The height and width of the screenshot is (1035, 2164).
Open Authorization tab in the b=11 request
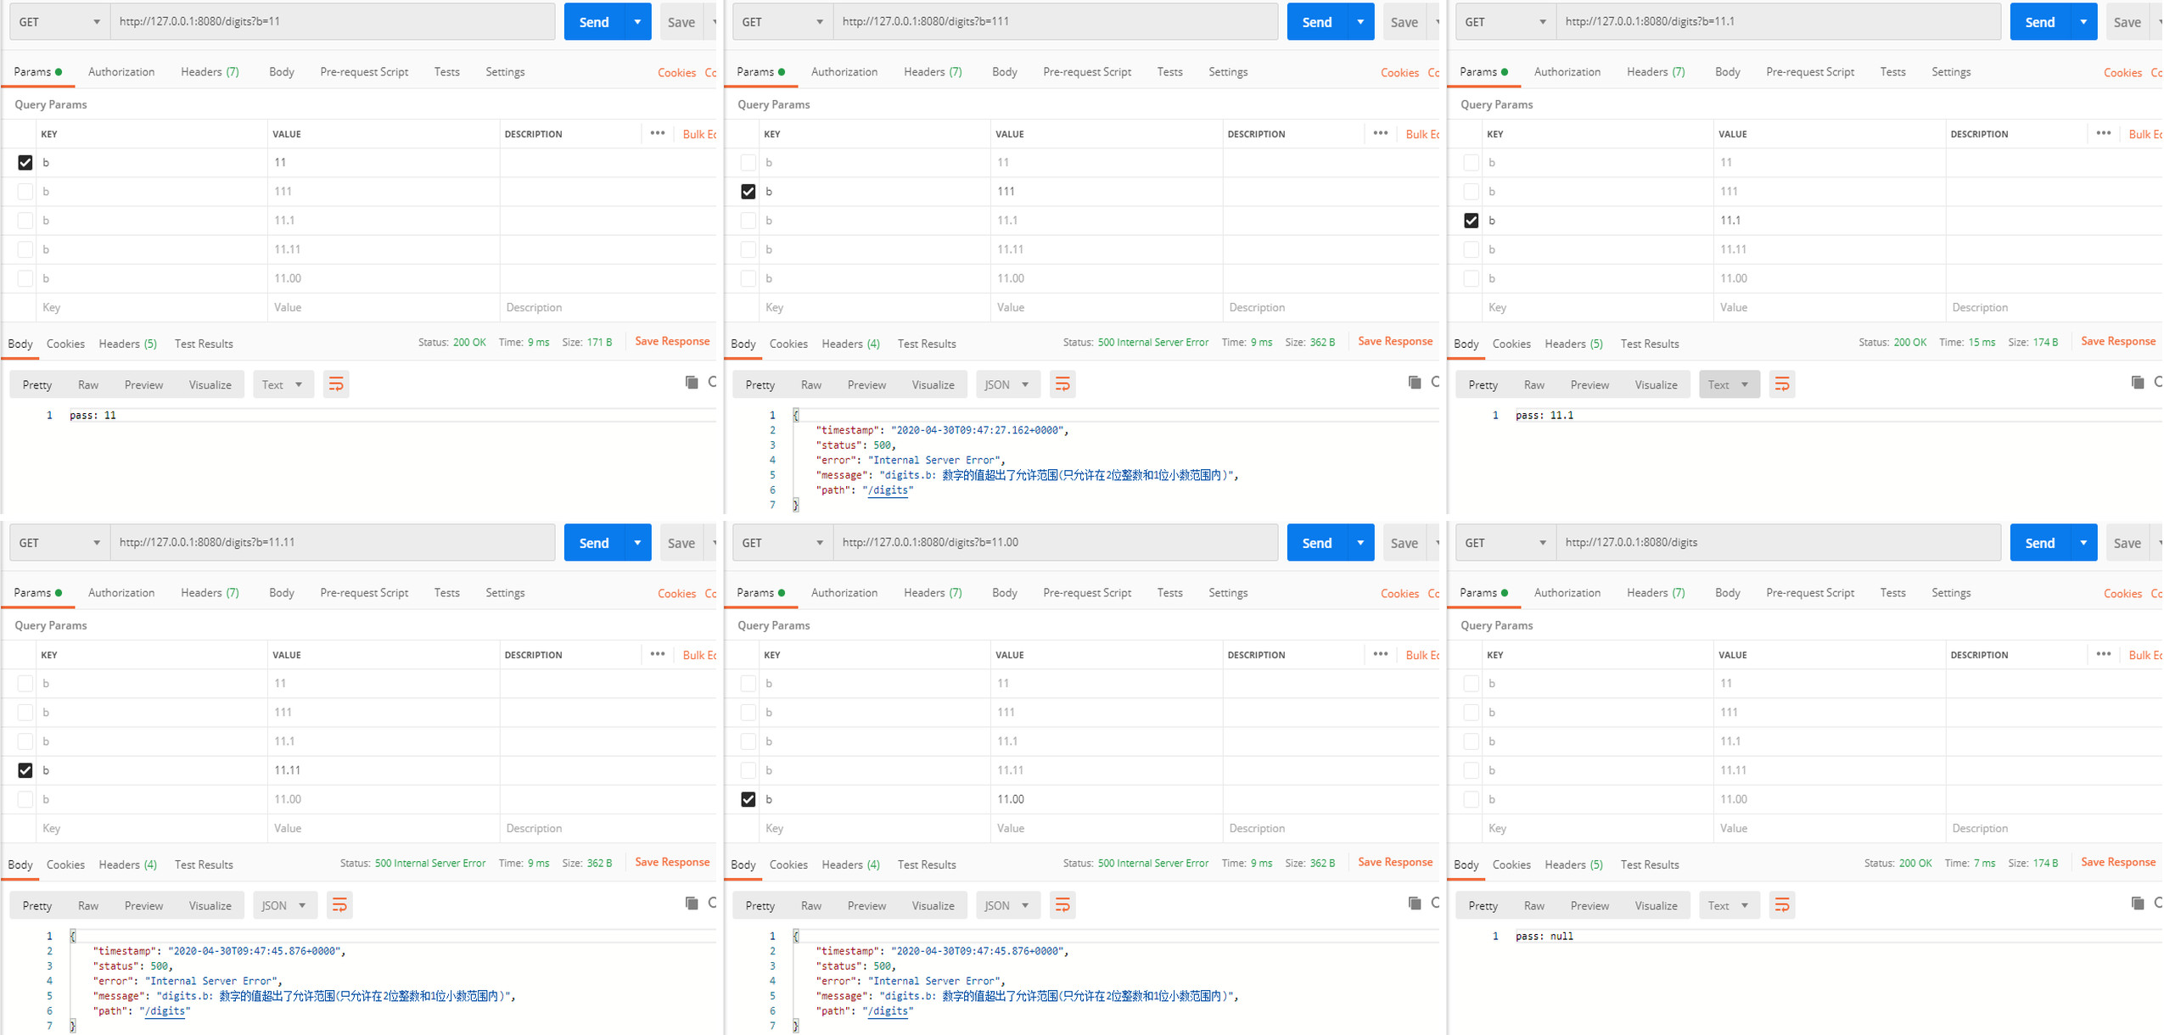click(x=121, y=72)
